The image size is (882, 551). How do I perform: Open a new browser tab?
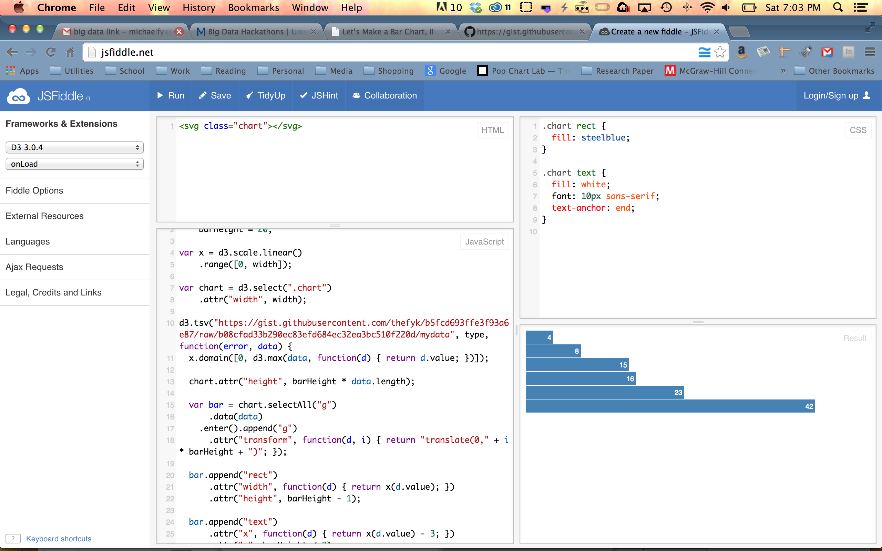[740, 32]
